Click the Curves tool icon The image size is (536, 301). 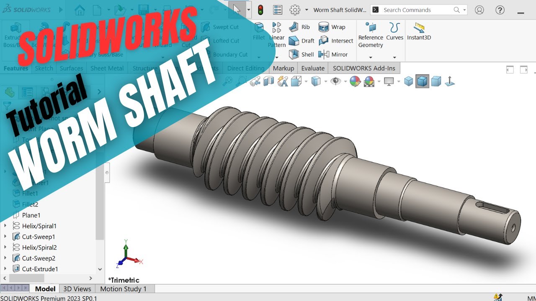(x=394, y=28)
